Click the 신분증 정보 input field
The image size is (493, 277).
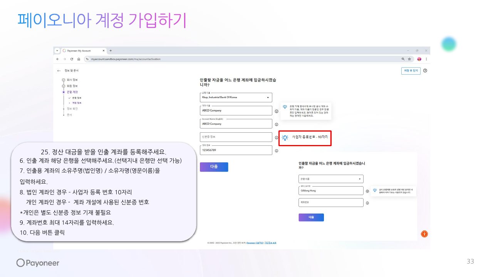(x=236, y=137)
